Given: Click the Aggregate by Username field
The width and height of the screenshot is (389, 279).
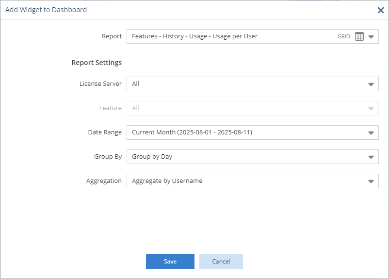Looking at the screenshot, I should 253,181.
